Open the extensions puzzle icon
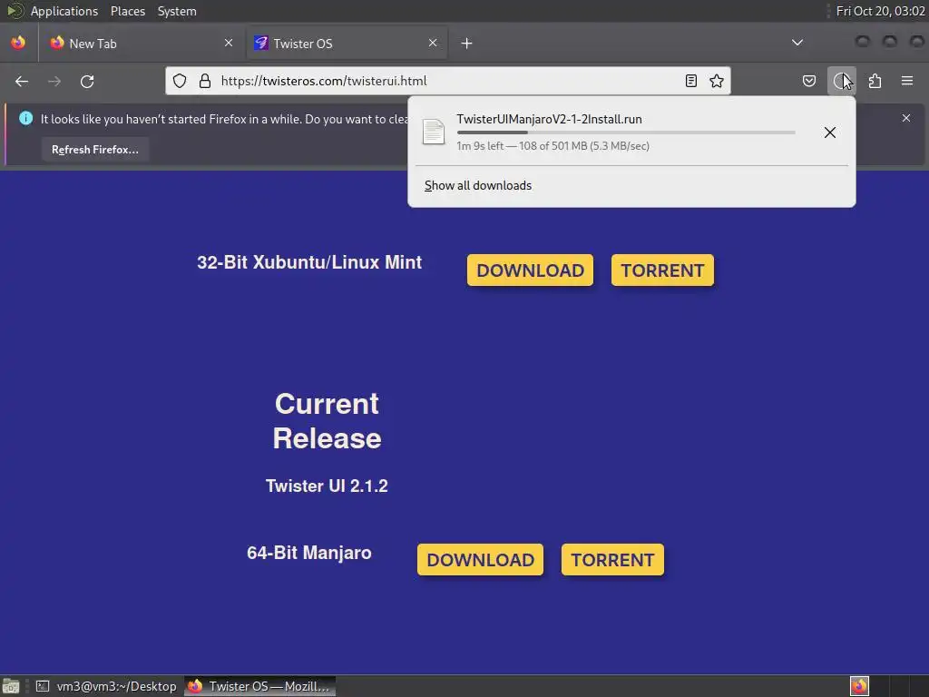The width and height of the screenshot is (929, 697). click(875, 81)
